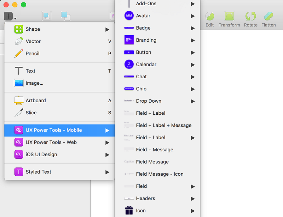Click the Edit toolbar icon
The image size is (283, 217).
point(209,16)
